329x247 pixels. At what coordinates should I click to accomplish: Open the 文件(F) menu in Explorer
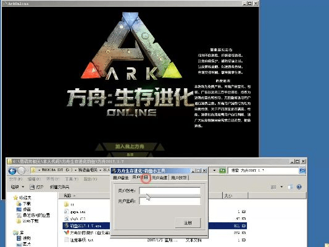(15, 179)
